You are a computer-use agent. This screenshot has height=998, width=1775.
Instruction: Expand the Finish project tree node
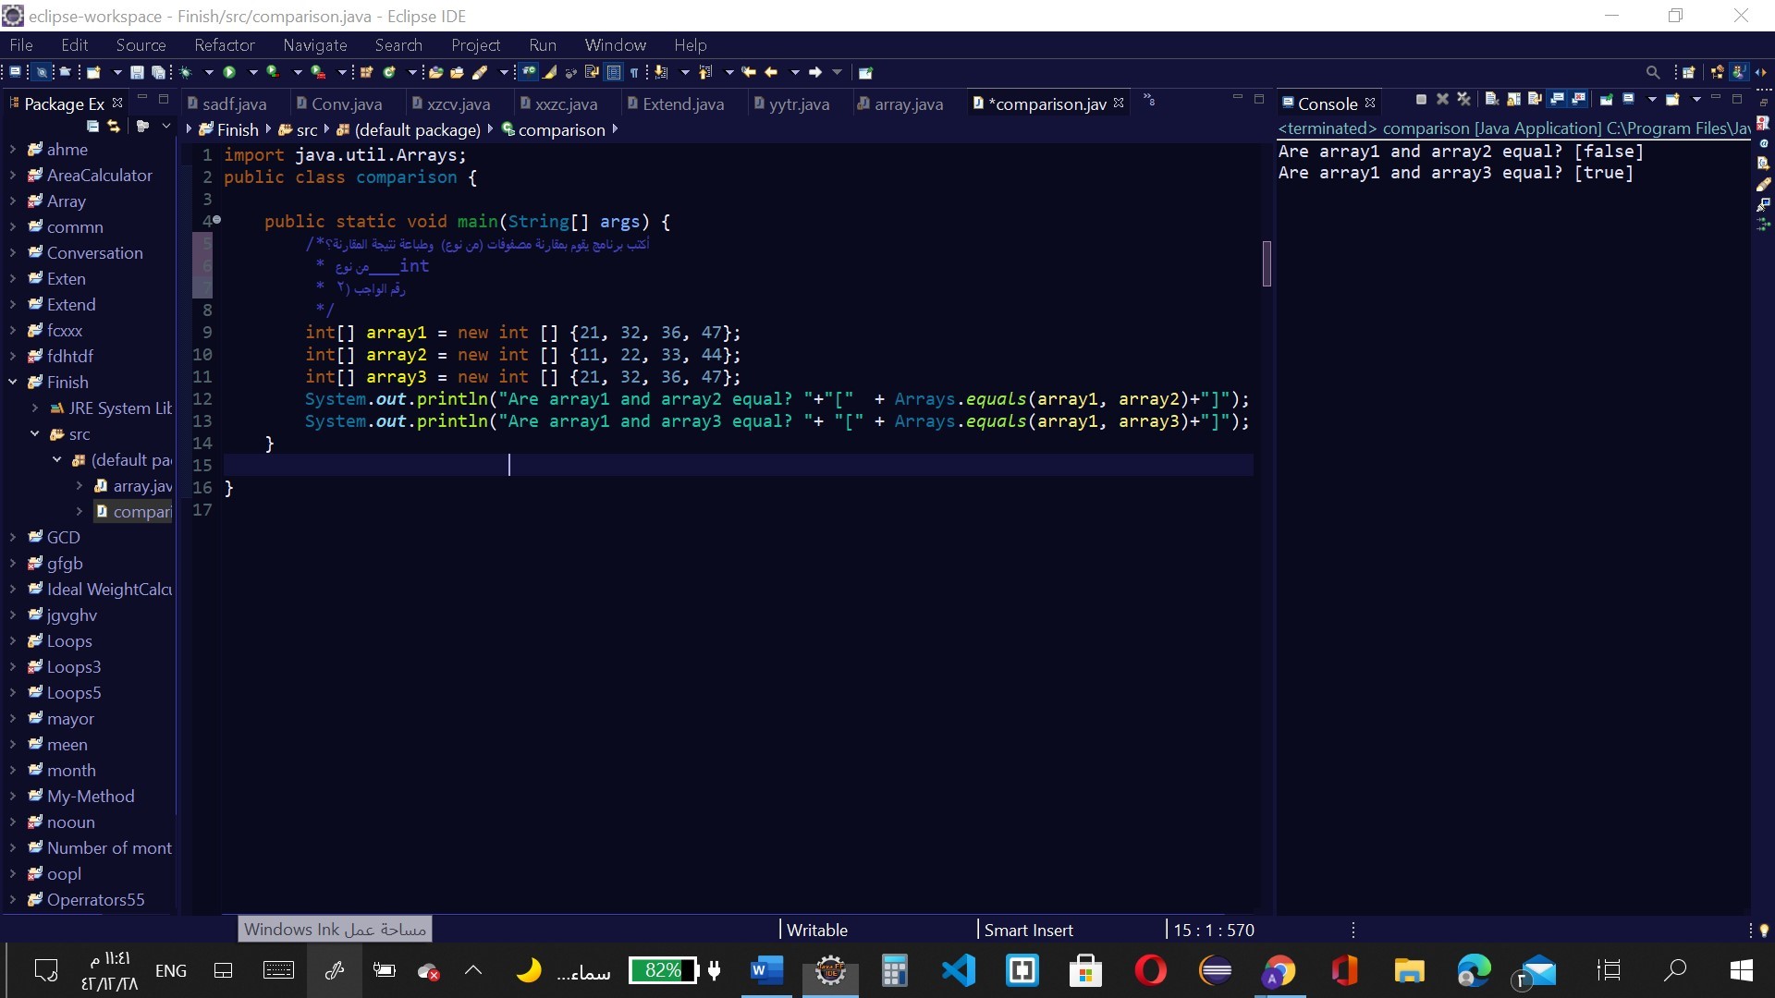13,383
